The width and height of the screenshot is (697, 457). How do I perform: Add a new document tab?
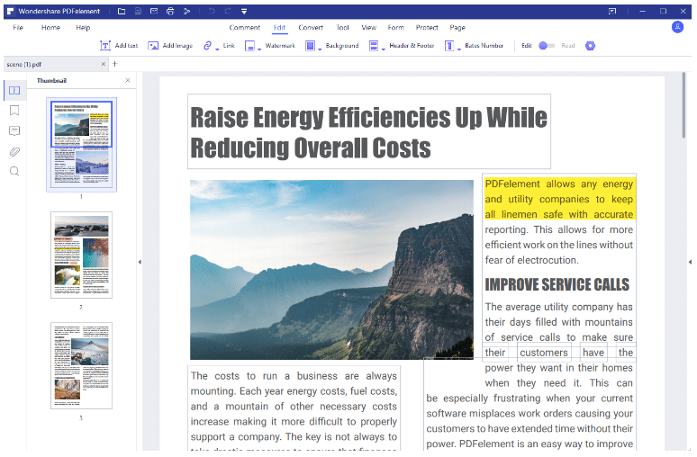[x=114, y=64]
